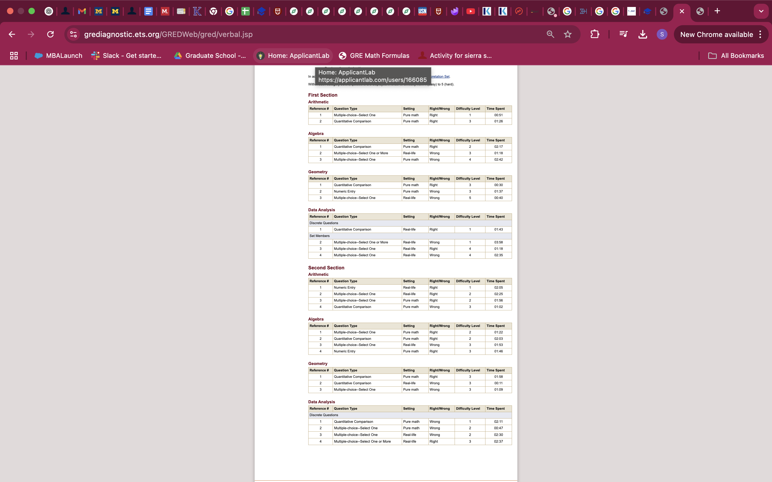Click the time value 02:25
Screen dimensions: 772x482
[498, 294]
